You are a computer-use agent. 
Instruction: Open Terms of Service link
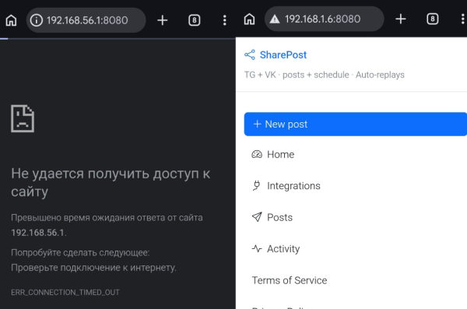coord(290,280)
